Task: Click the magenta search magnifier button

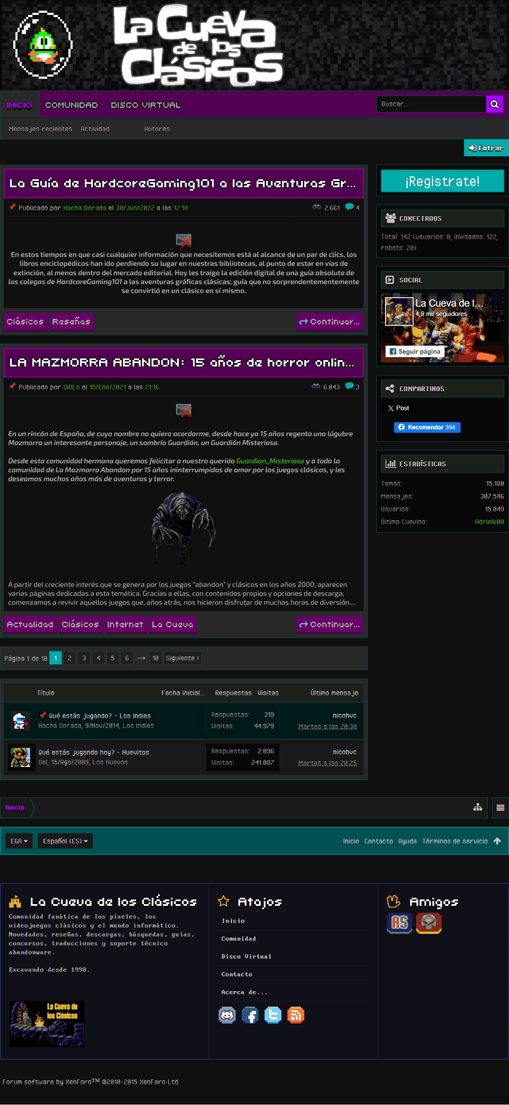Action: [495, 104]
